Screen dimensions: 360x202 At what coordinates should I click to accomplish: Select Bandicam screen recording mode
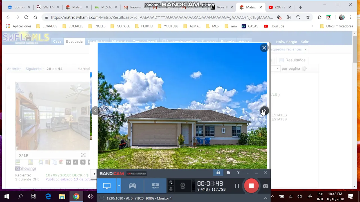pos(107,186)
